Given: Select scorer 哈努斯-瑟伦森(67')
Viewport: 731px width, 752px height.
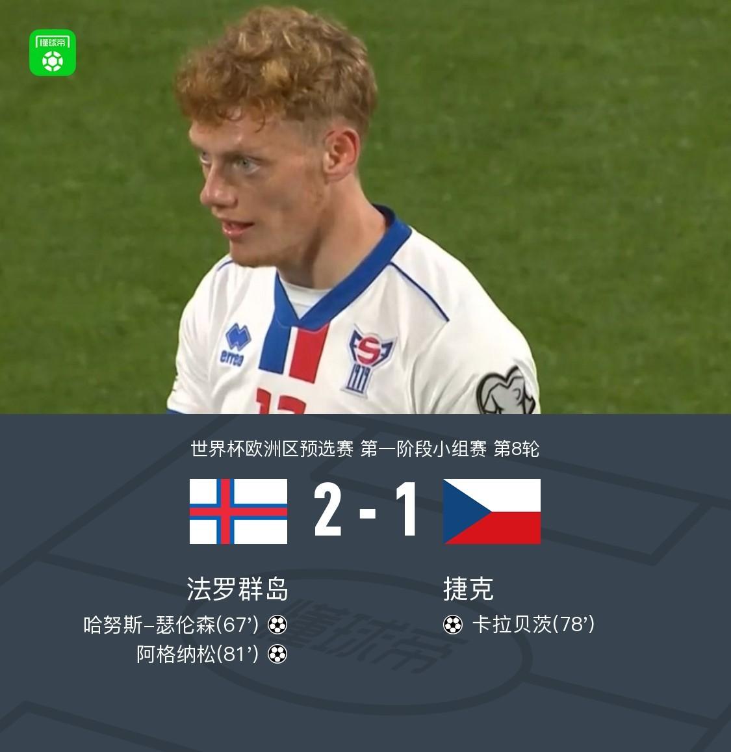Looking at the screenshot, I should click(x=171, y=625).
